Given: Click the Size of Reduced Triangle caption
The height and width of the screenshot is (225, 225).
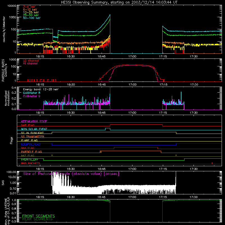Looking at the screenshot, I should click(71, 174).
